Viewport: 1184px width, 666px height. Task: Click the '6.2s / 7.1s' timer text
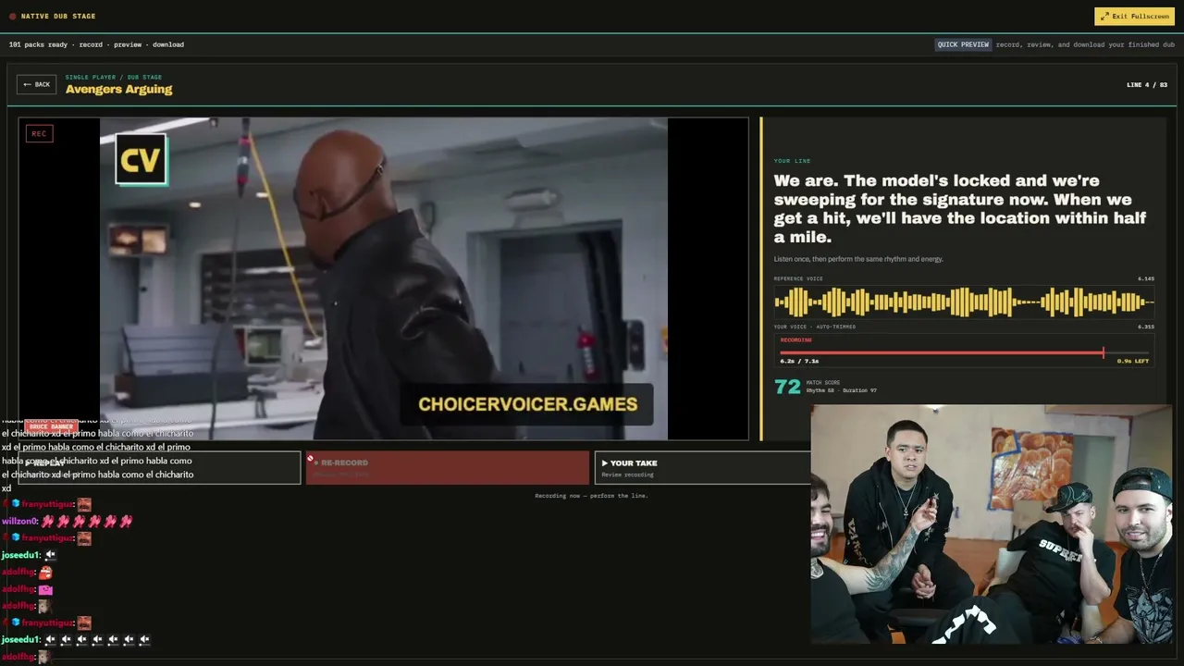[799, 361]
